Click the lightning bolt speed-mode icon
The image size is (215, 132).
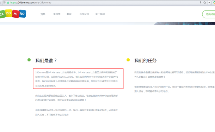[x=201, y=2]
